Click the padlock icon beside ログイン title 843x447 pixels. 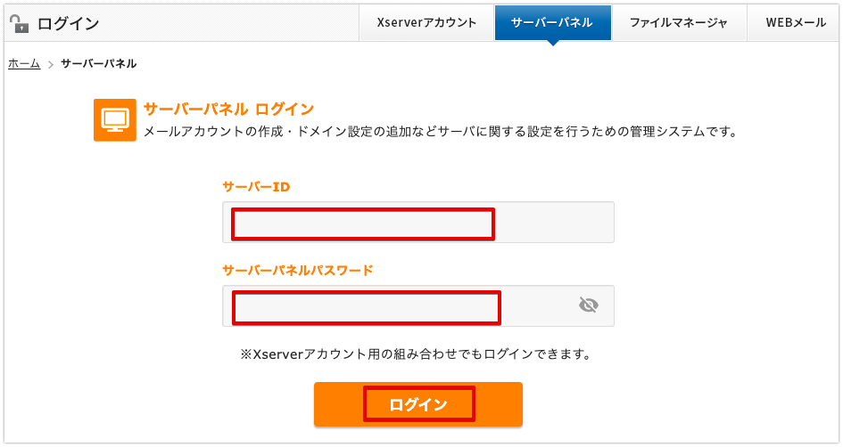click(x=20, y=23)
